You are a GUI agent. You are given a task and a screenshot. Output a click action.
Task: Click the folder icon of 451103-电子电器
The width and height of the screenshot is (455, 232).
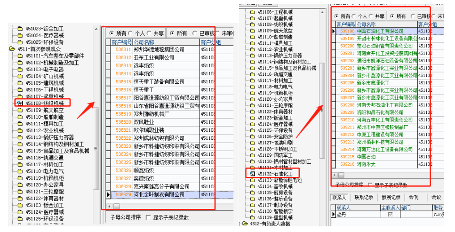point(20,70)
